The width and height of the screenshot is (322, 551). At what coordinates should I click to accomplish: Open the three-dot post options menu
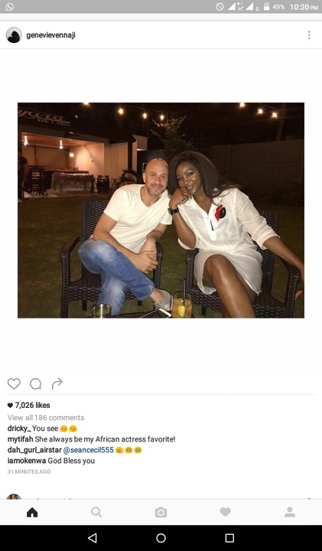[x=309, y=34]
